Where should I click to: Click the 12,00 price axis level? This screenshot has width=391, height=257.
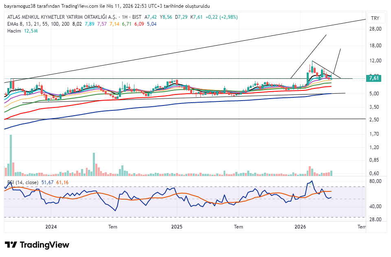[x=376, y=61]
